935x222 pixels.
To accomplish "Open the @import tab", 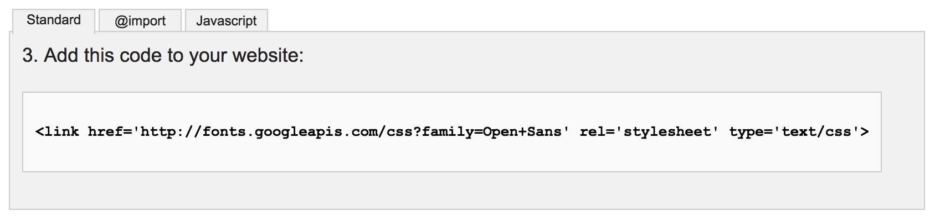I will tap(140, 21).
